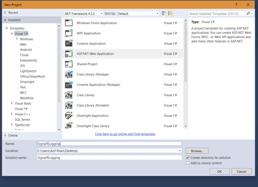This screenshot has width=258, height=187.
Task: Click the search magnifier icon
Action: (x=248, y=13)
